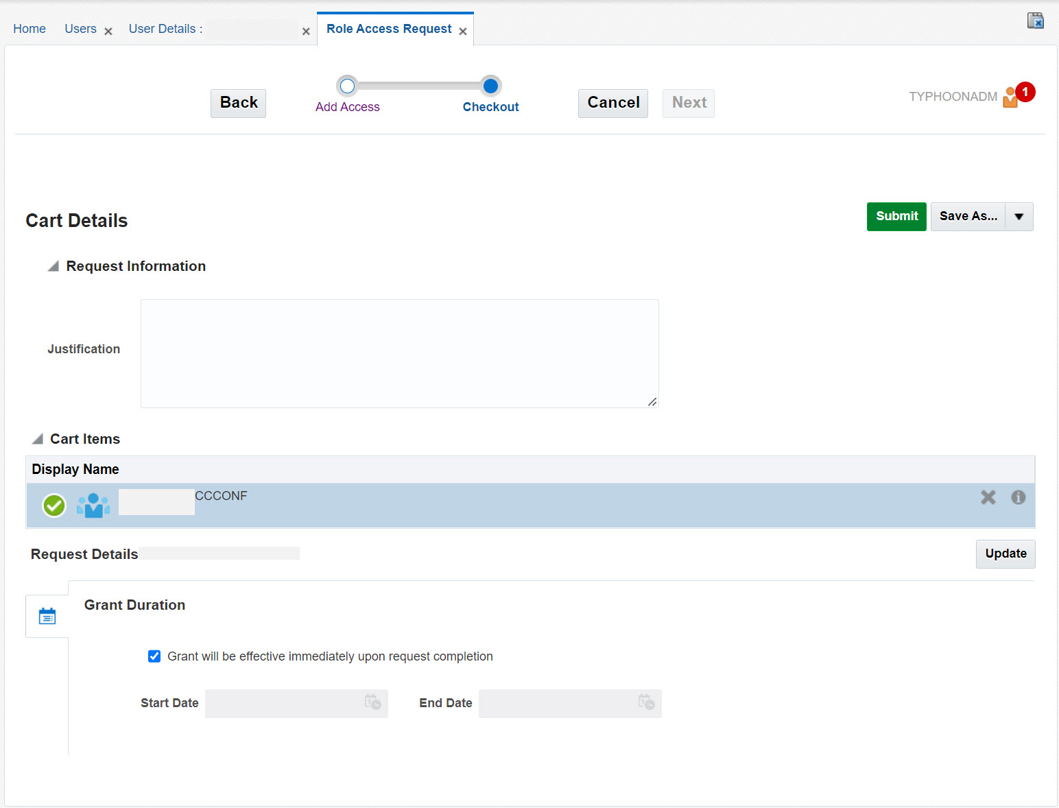Click the close-tab icon in the top-right corner
Image resolution: width=1059 pixels, height=808 pixels.
click(x=1036, y=20)
